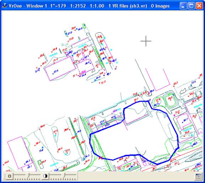
Task: Click the blue 73.0 spot elevation label
Action: 194,82
